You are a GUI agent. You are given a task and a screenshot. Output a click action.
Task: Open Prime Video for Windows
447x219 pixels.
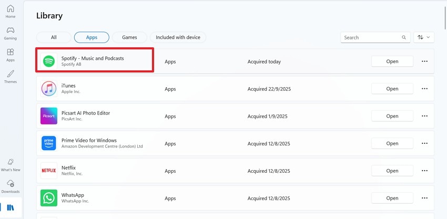pos(392,143)
